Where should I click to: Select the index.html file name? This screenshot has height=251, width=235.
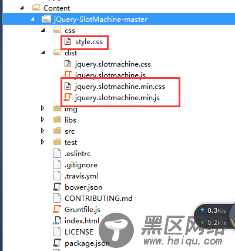click(82, 221)
